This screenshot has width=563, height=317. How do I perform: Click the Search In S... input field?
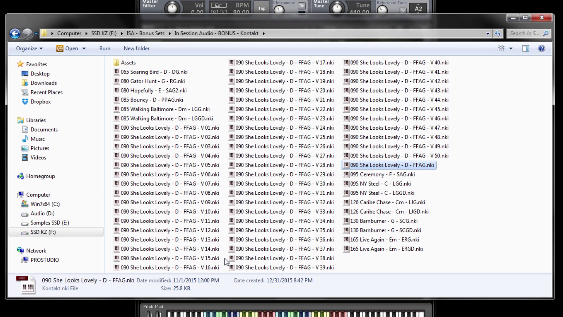point(524,33)
